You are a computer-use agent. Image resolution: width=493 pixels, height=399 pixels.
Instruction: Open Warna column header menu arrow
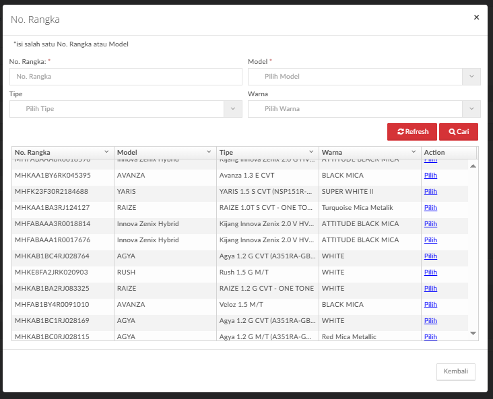[x=414, y=152]
